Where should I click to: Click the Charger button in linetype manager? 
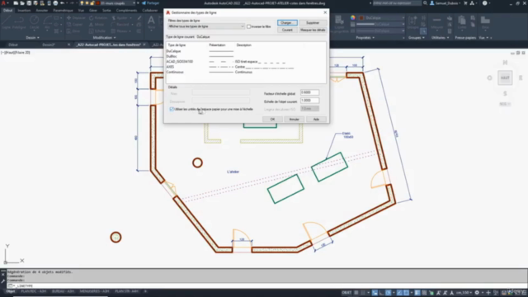point(287,22)
